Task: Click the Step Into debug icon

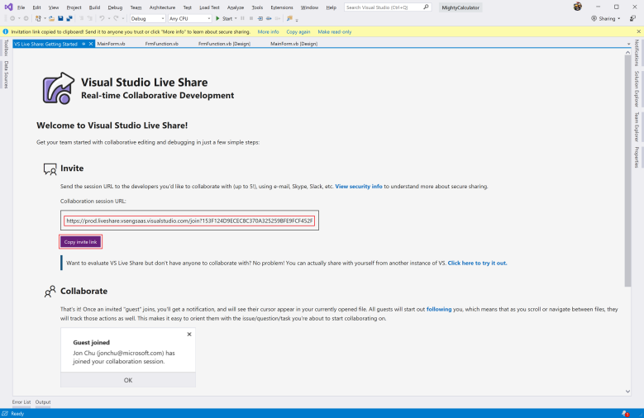Action: pyautogui.click(x=260, y=18)
